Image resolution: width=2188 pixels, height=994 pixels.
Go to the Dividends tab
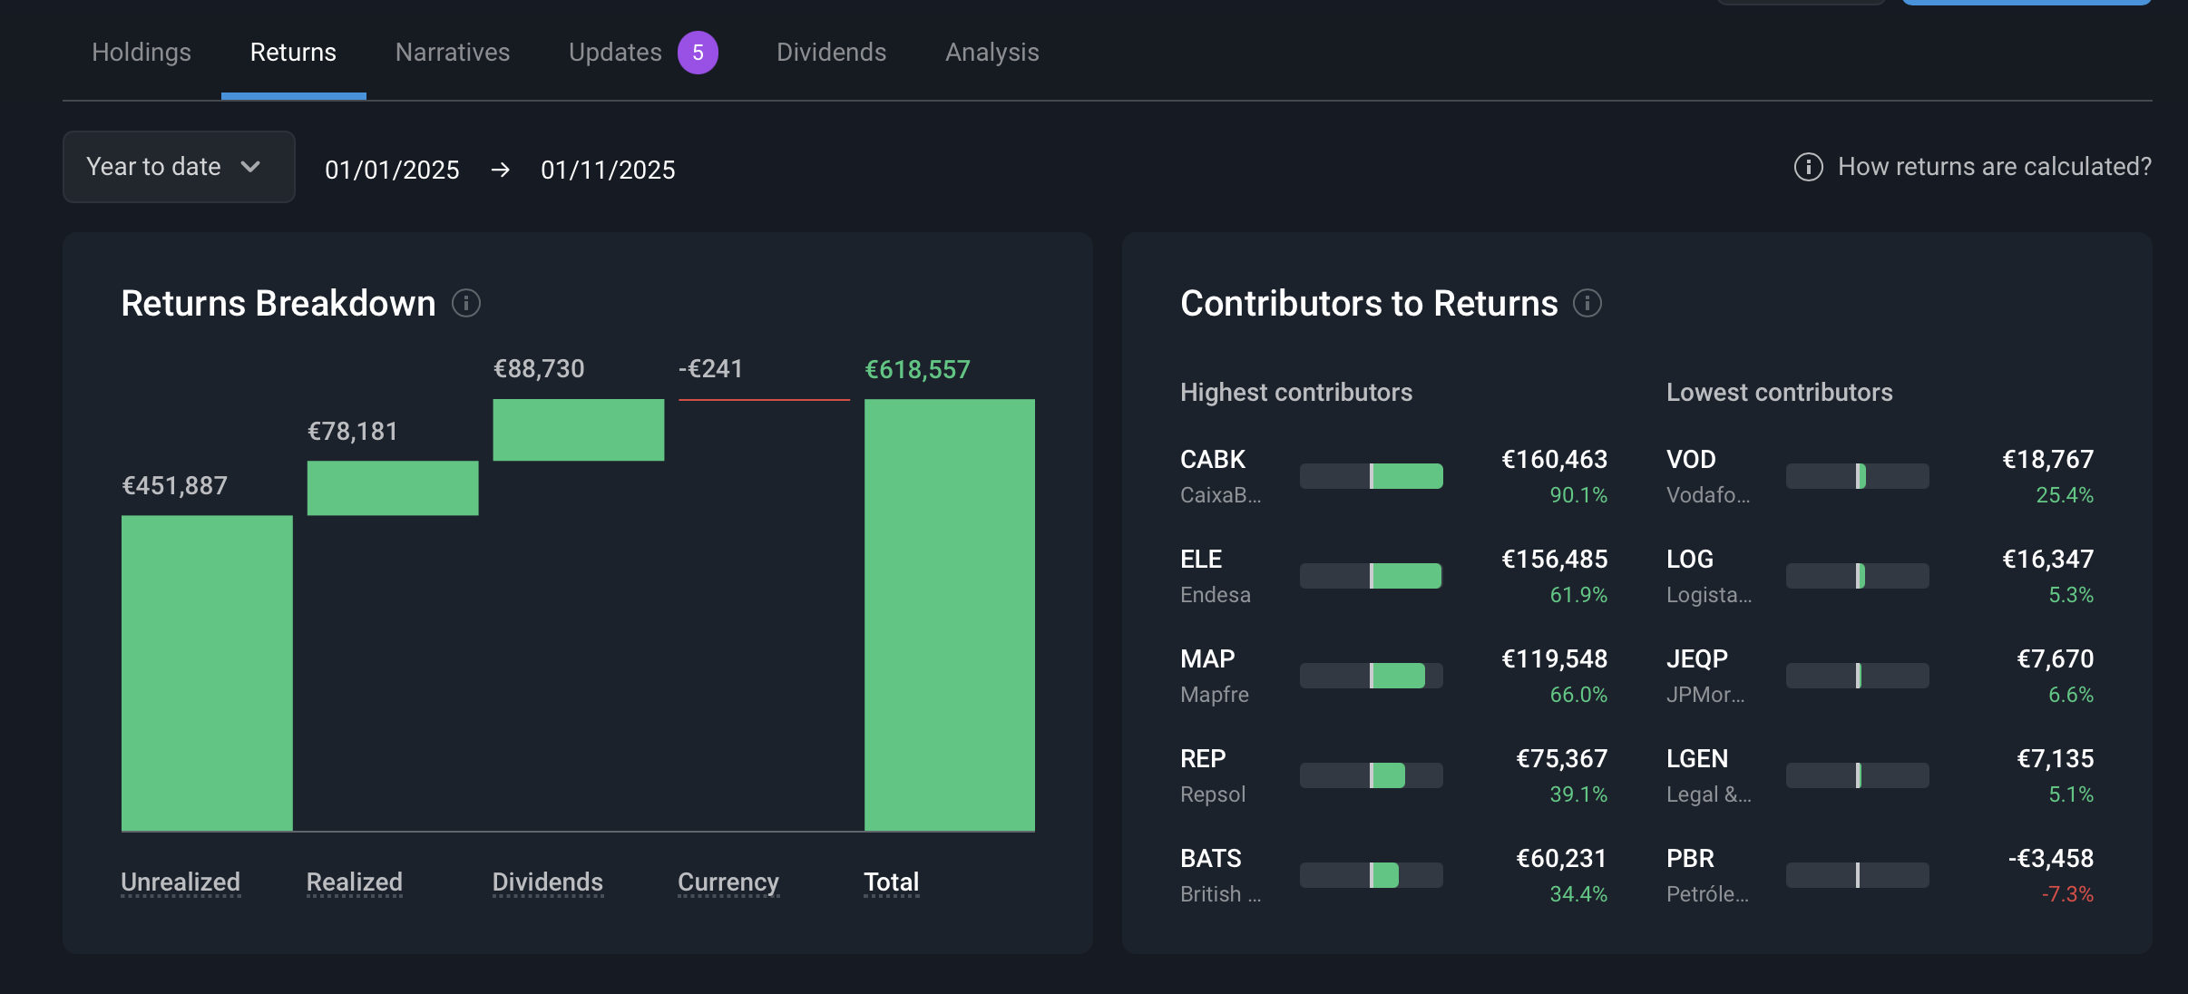831,53
